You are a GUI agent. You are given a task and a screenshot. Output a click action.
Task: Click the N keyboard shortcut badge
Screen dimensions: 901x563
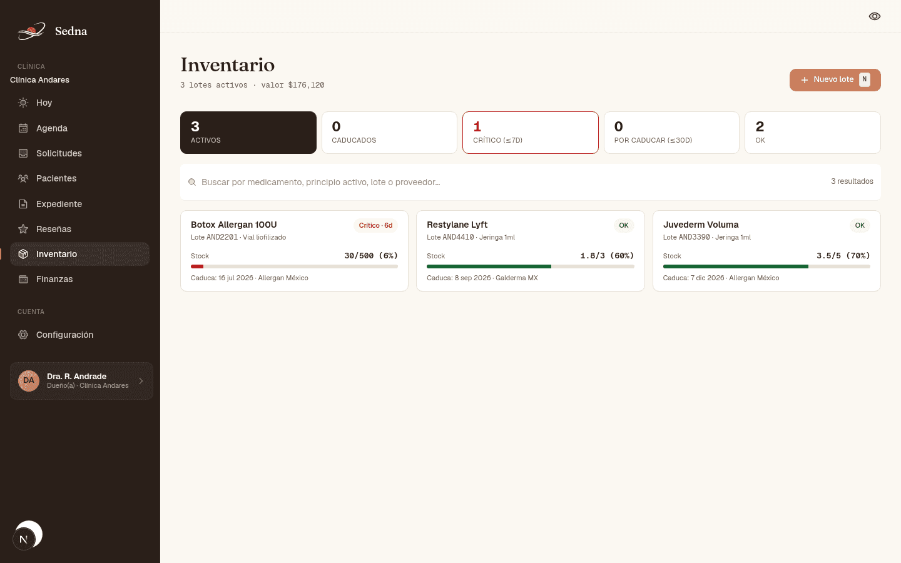pos(865,79)
